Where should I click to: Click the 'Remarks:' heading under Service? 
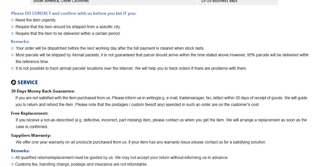20,151
